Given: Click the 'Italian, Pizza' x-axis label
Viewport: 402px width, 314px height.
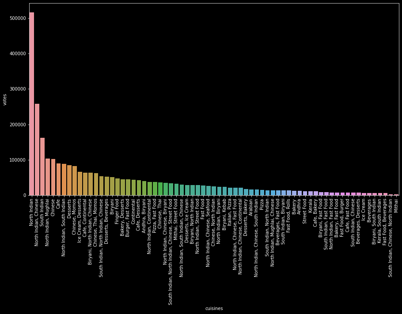Looking at the screenshot, I should (x=230, y=212).
